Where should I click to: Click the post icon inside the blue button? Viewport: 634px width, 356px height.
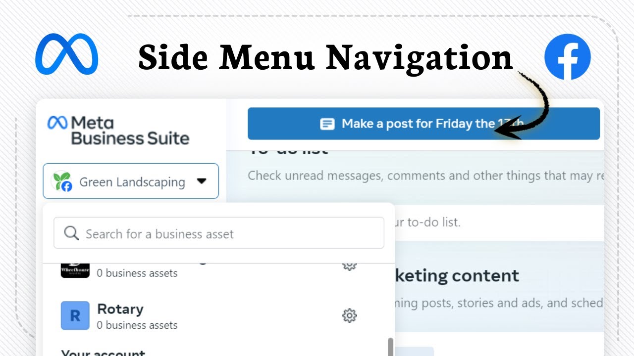(327, 124)
